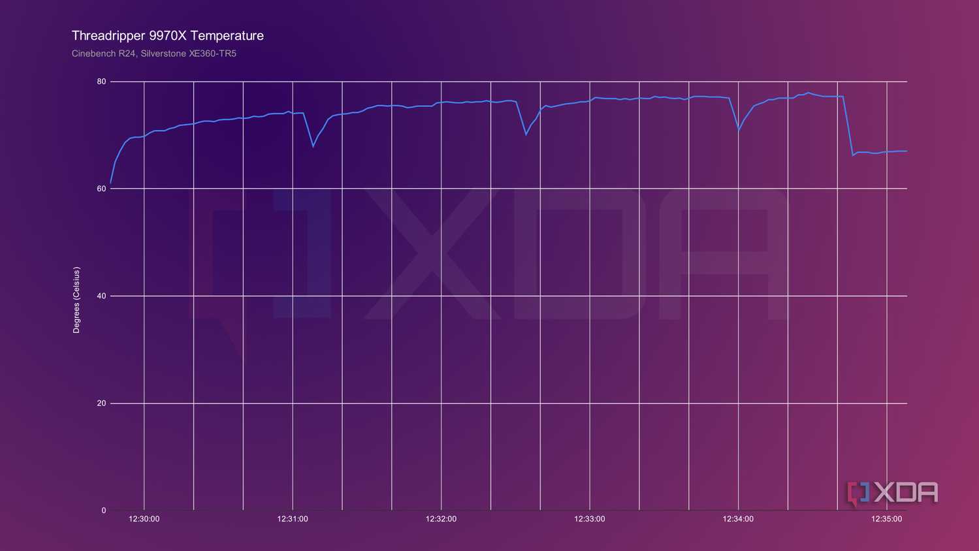Click the 12:30:00 time label
The height and width of the screenshot is (551, 979).
(x=144, y=519)
